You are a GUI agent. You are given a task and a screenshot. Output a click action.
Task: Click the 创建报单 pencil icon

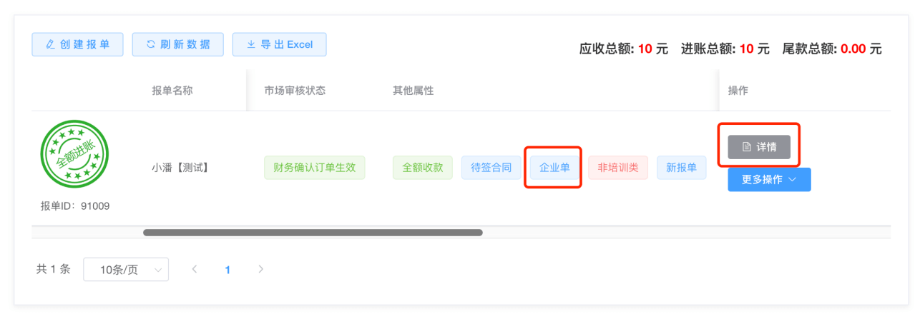50,44
